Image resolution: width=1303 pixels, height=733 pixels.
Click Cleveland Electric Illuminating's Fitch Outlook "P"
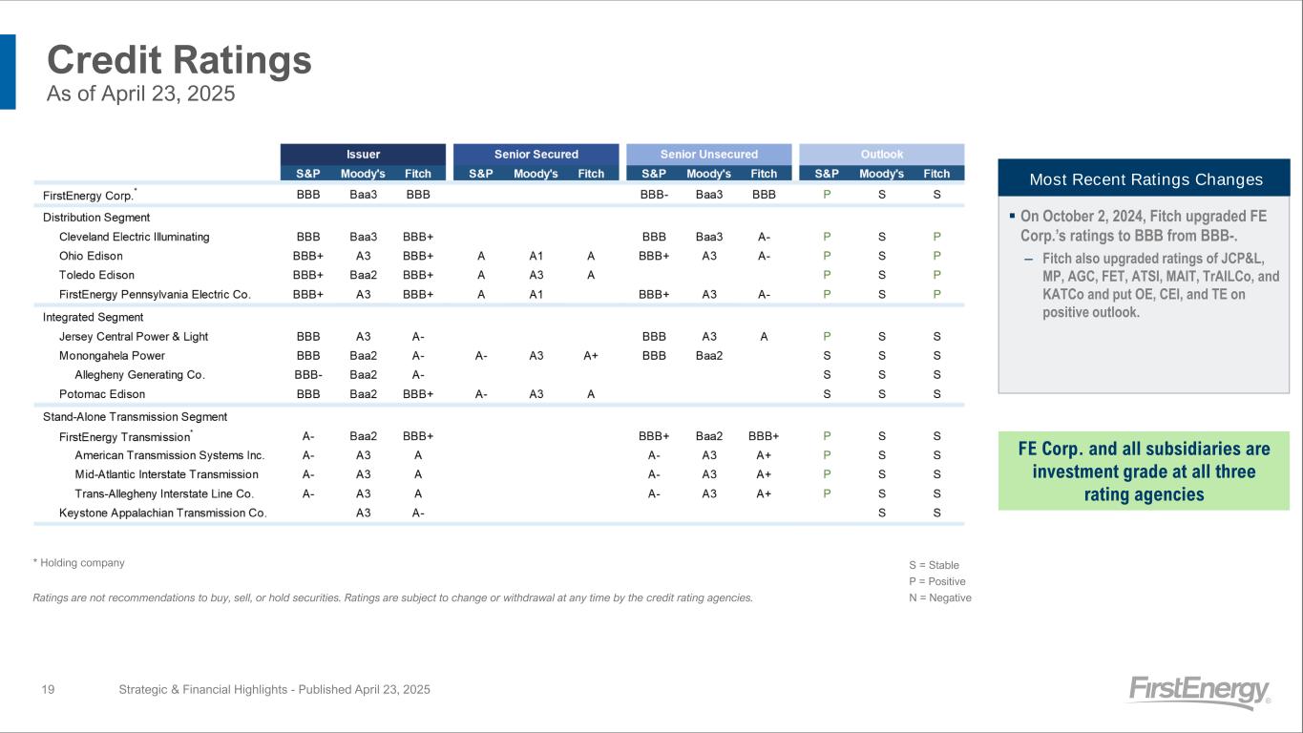coord(936,237)
